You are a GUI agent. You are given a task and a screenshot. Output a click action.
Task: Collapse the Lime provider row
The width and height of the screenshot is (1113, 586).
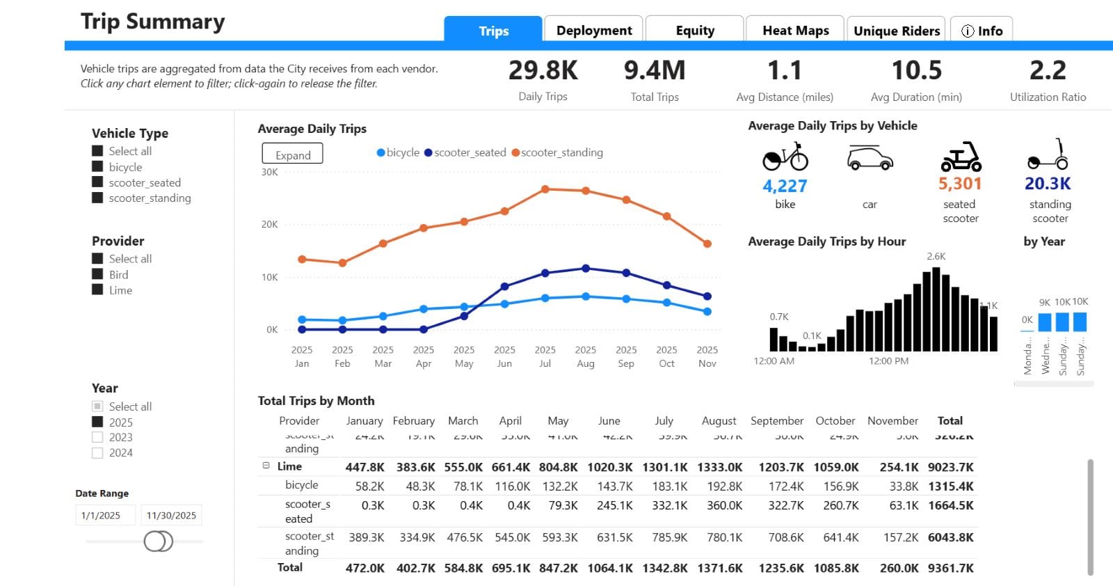[x=266, y=466]
